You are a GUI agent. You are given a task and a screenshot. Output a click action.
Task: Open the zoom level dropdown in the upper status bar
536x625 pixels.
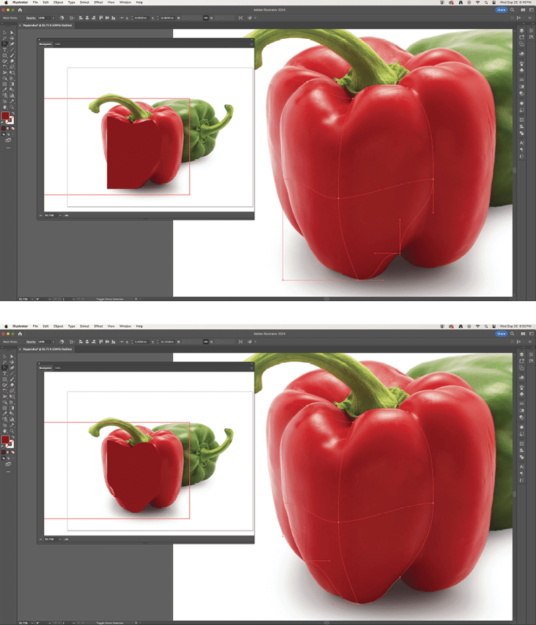32,298
